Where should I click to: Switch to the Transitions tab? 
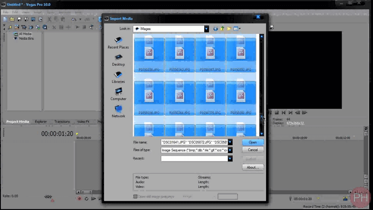point(62,122)
